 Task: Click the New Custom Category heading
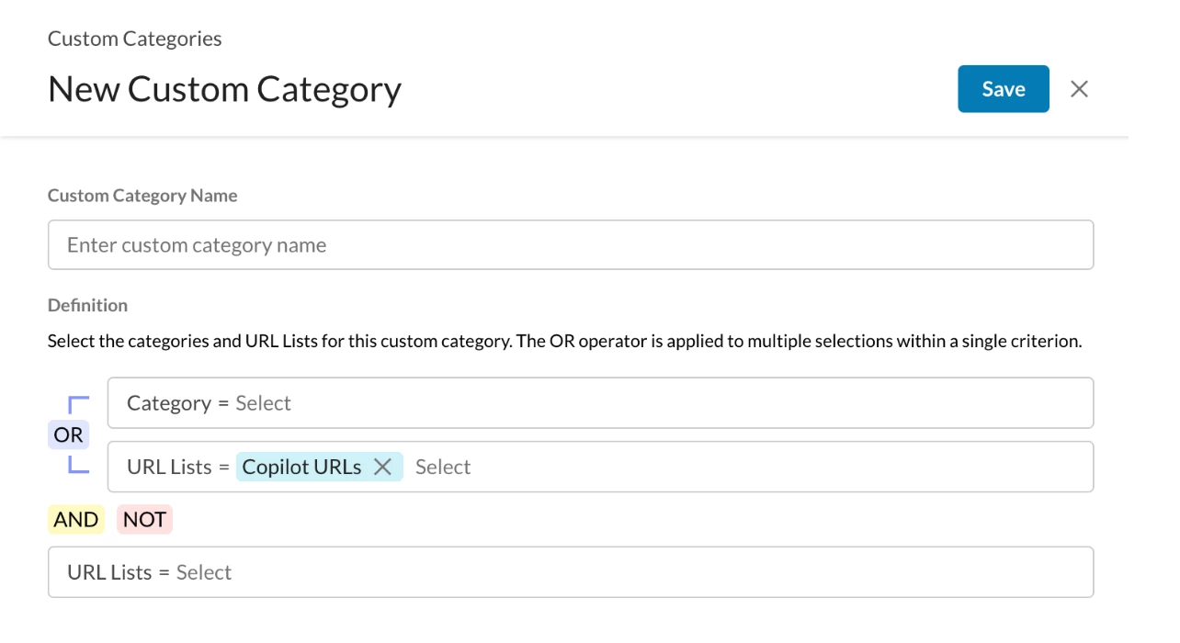tap(224, 89)
